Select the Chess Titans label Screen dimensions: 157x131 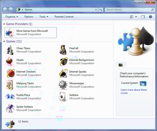[x=23, y=48]
